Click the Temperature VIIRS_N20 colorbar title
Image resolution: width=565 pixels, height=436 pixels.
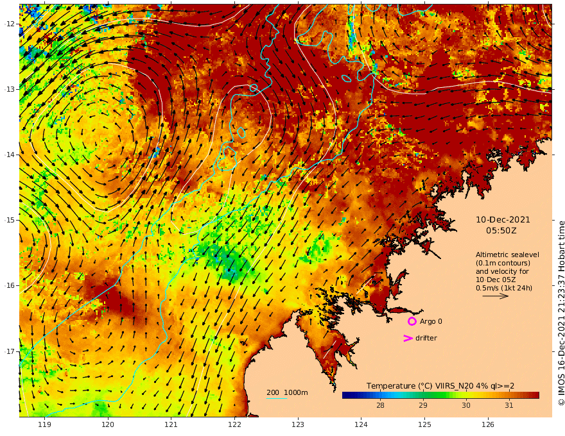pyautogui.click(x=440, y=386)
